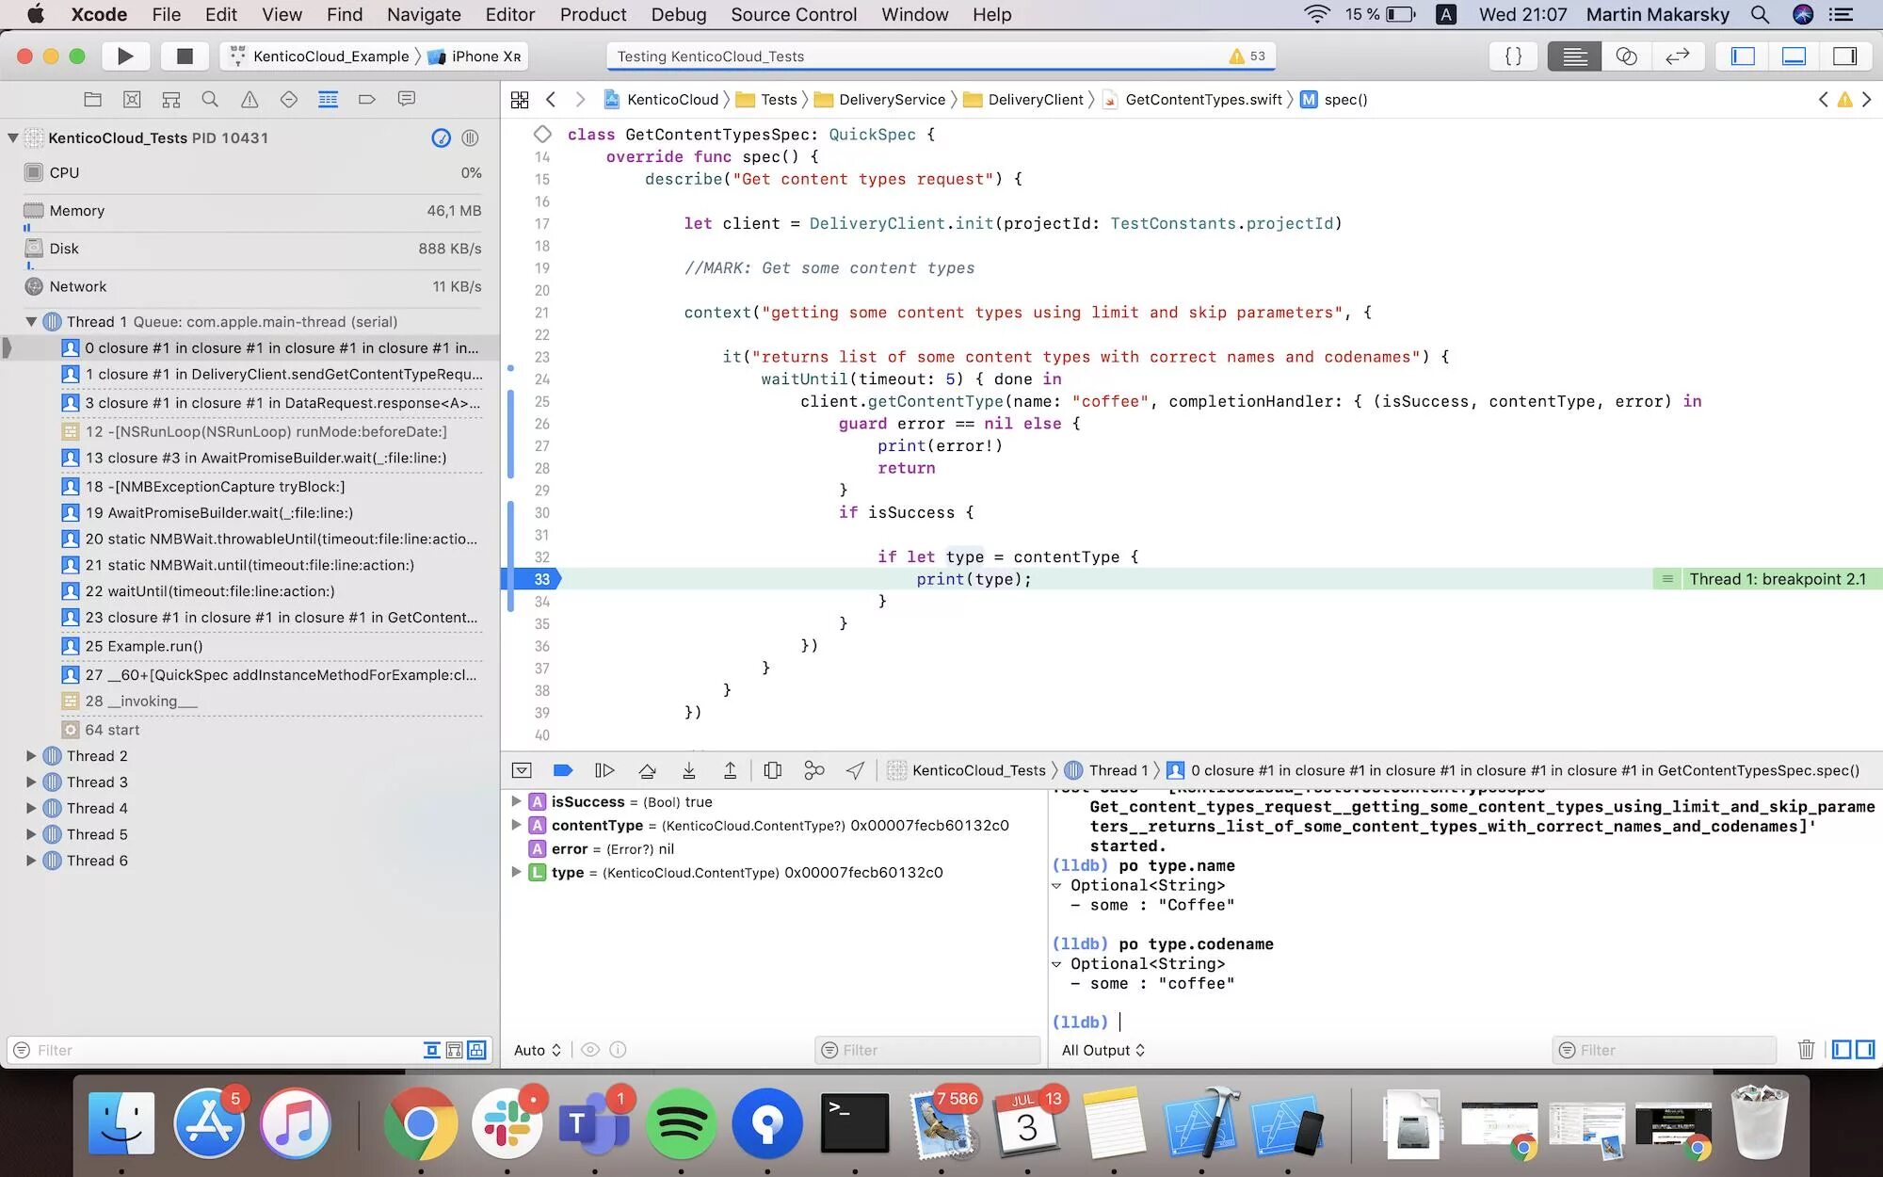Open the Source Control navigator

click(132, 99)
